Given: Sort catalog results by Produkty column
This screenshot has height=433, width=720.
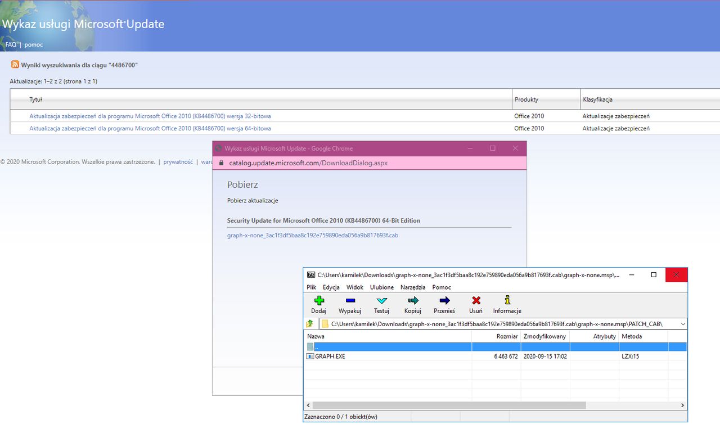Looking at the screenshot, I should pos(526,100).
